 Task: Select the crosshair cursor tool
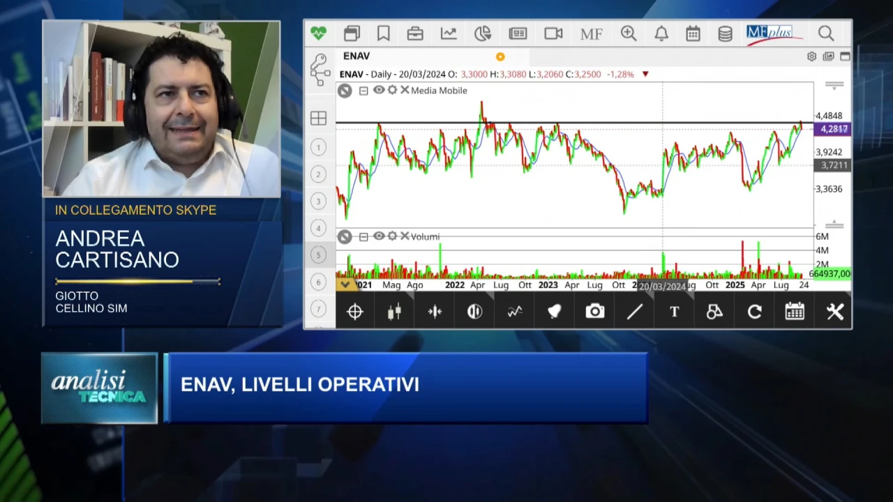coord(355,312)
